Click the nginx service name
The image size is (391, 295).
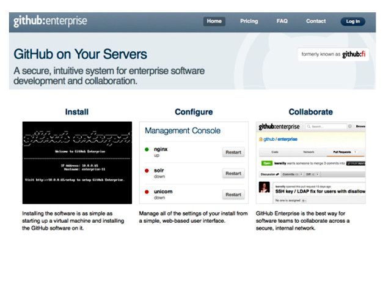tap(161, 149)
